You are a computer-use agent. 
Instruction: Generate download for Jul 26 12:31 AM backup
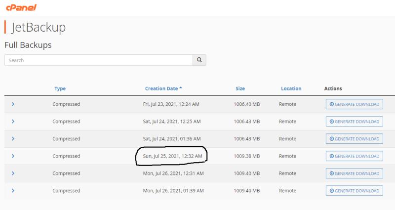(355, 173)
